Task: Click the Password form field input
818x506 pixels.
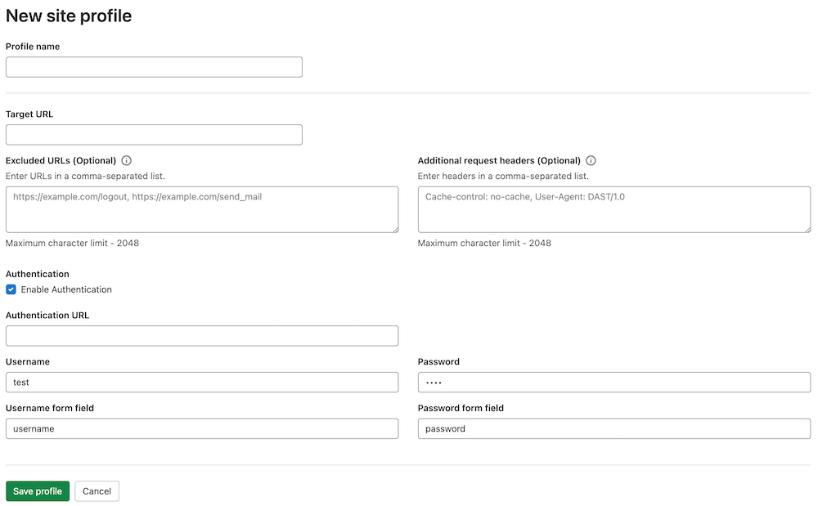Action: point(613,428)
